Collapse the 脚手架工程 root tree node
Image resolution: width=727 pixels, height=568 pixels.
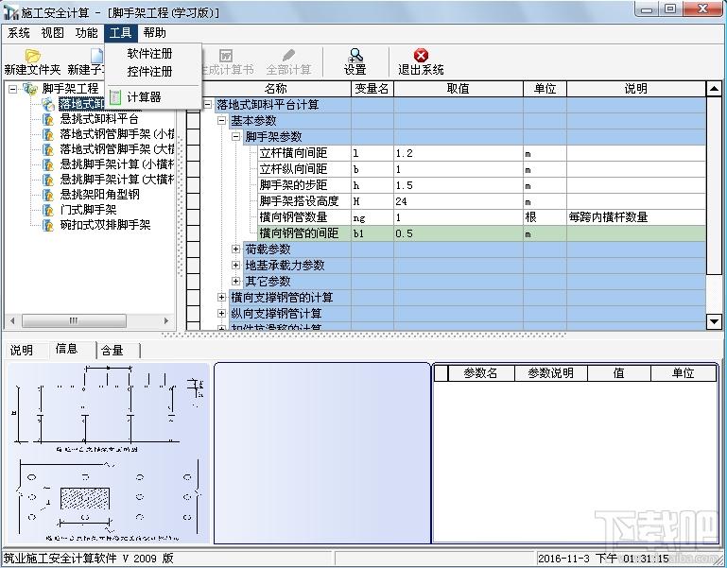click(x=13, y=89)
